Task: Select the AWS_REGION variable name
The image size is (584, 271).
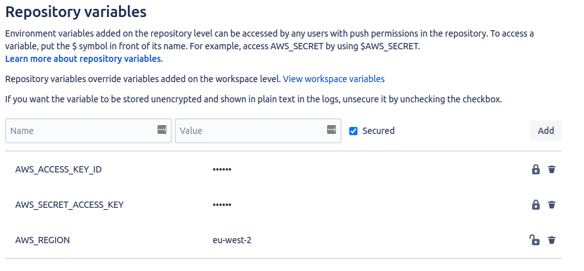Action: click(42, 240)
